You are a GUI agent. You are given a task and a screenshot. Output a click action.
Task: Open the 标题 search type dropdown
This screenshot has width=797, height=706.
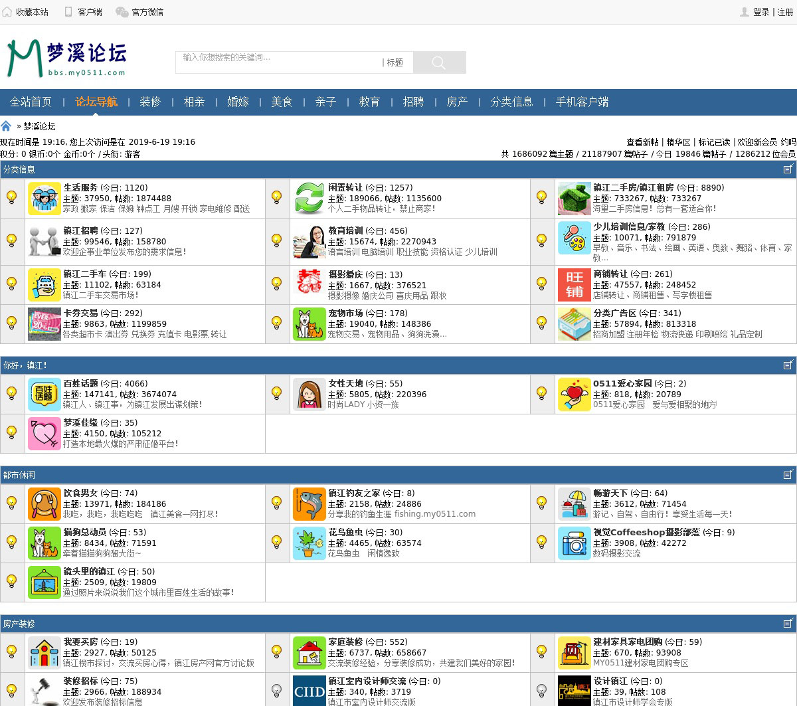point(395,62)
